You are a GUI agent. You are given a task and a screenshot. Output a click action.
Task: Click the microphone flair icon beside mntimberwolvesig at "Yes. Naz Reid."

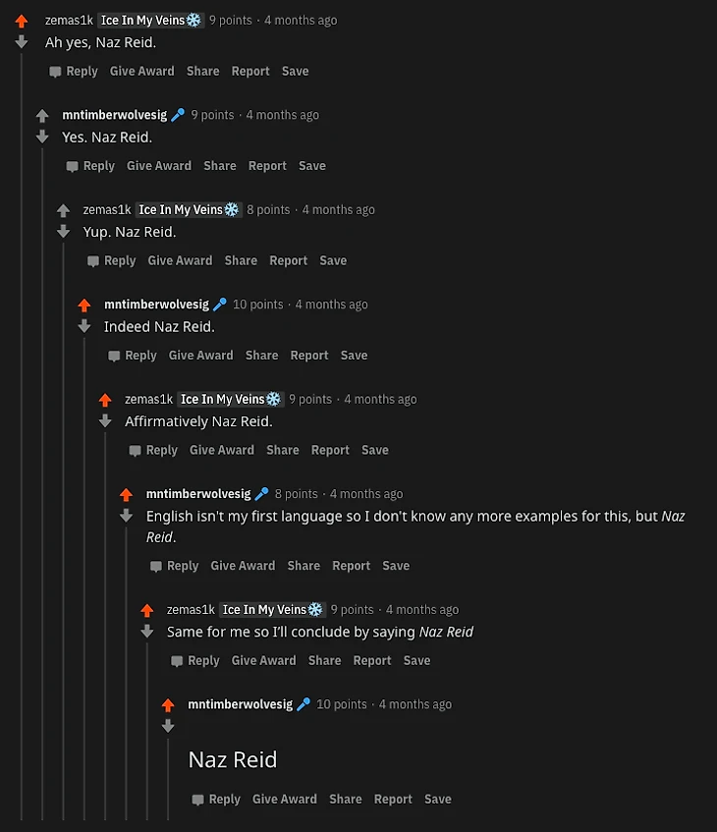[x=178, y=115]
